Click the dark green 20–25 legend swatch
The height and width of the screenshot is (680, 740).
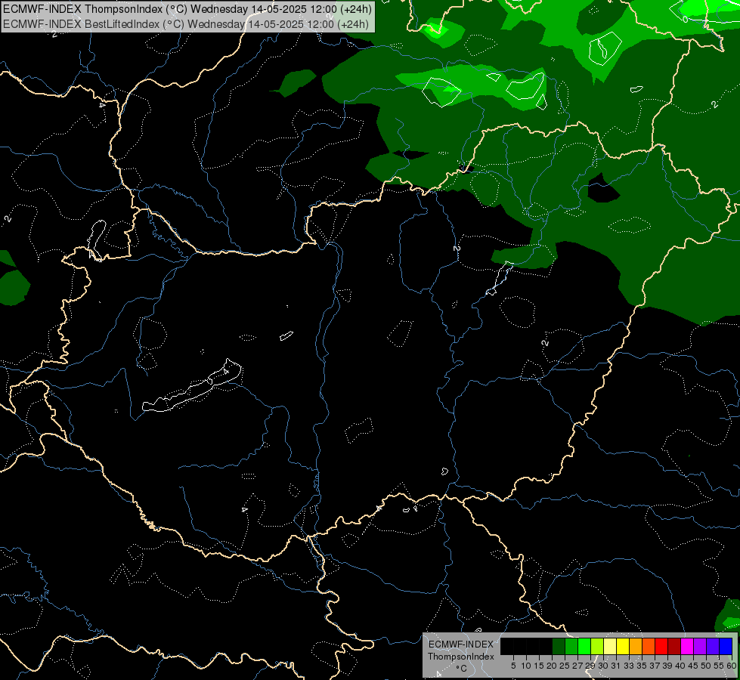click(x=559, y=646)
